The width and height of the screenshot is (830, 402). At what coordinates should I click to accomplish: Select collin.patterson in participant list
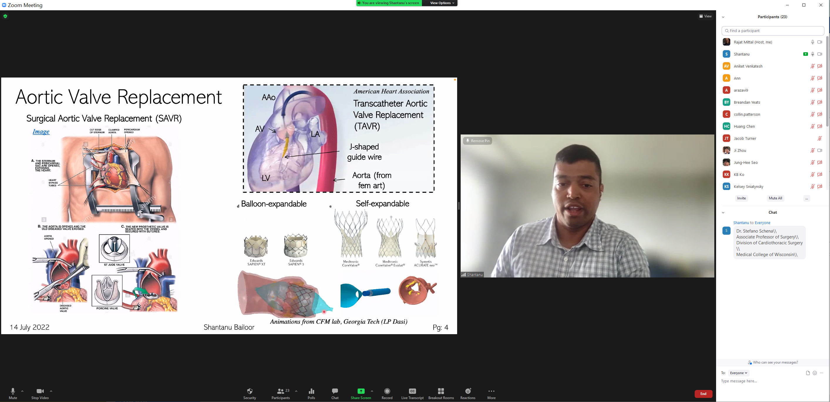pyautogui.click(x=772, y=114)
